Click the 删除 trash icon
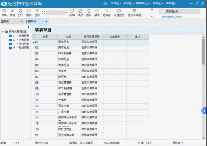Screen dimensions: 207x146 point(89,13)
